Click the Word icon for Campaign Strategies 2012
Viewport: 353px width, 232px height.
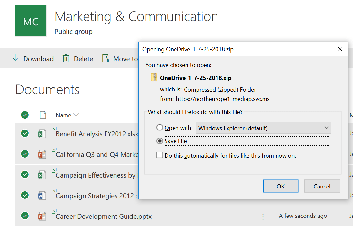tap(42, 196)
